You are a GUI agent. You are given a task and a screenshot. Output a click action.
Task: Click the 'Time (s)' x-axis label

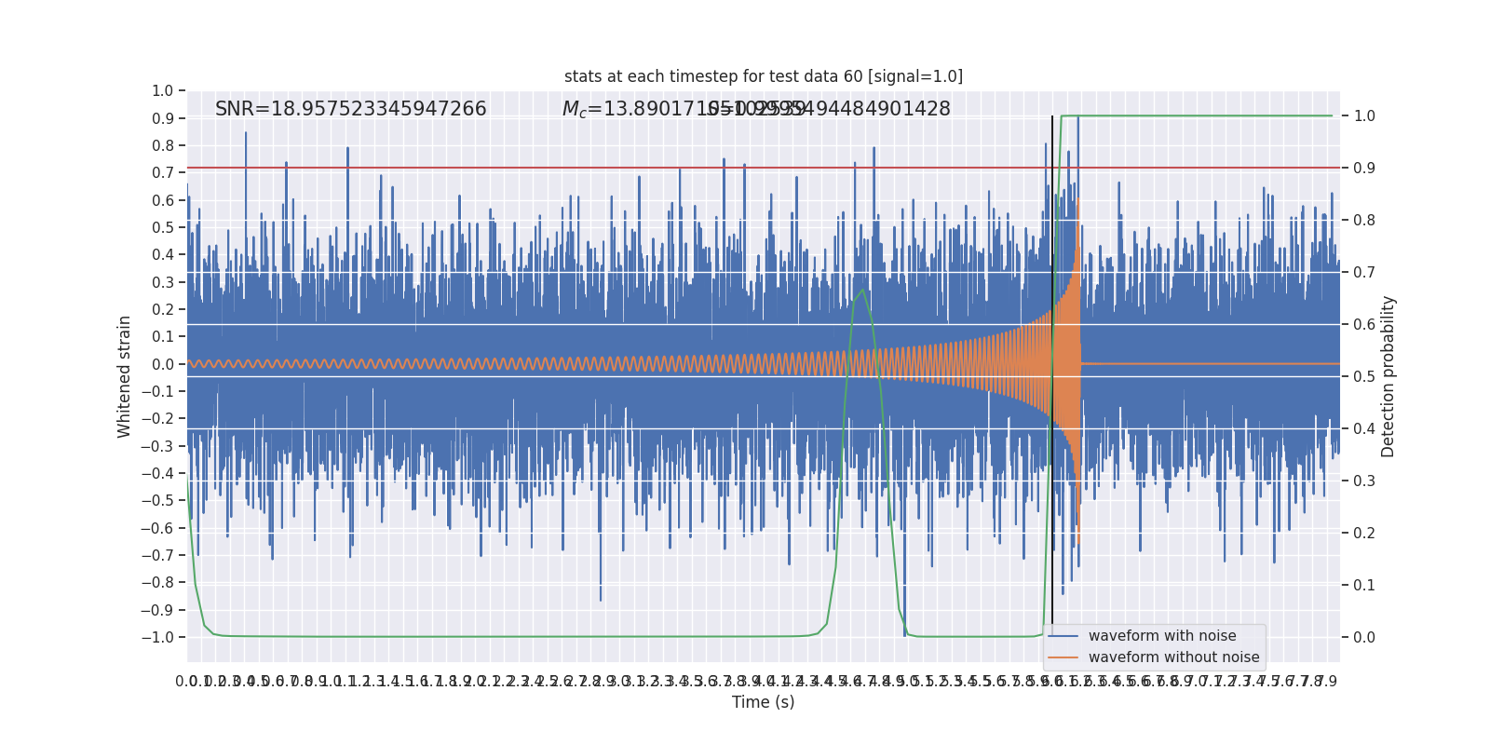(764, 702)
